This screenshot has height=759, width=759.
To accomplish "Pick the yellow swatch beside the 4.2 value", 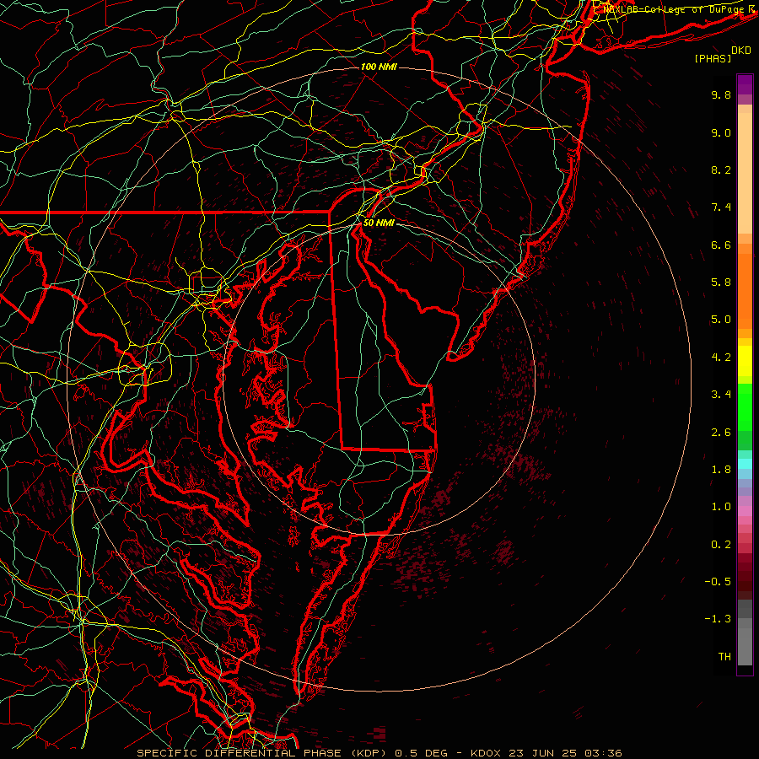I will 745,359.
